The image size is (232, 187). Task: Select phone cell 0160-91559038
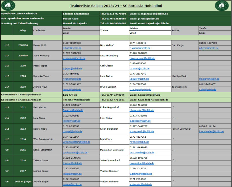[x=81, y=43]
